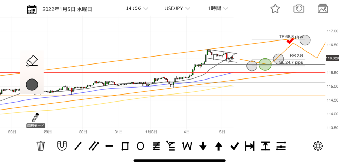
Task: Toggle the eraser tool
Action: pos(32,61)
